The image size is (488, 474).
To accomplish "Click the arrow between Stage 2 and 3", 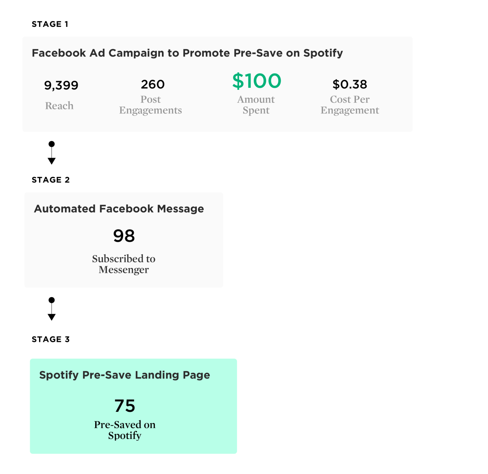I will [52, 309].
